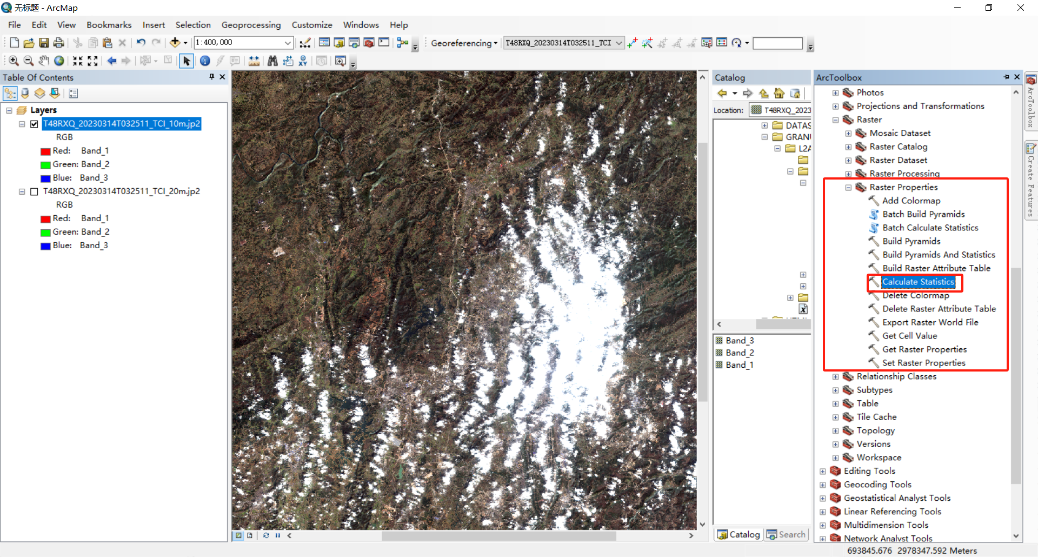Switch to the Search tab

coord(786,534)
